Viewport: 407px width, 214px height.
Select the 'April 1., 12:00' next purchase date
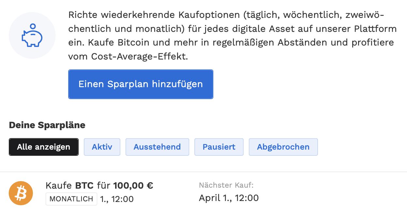point(229,198)
